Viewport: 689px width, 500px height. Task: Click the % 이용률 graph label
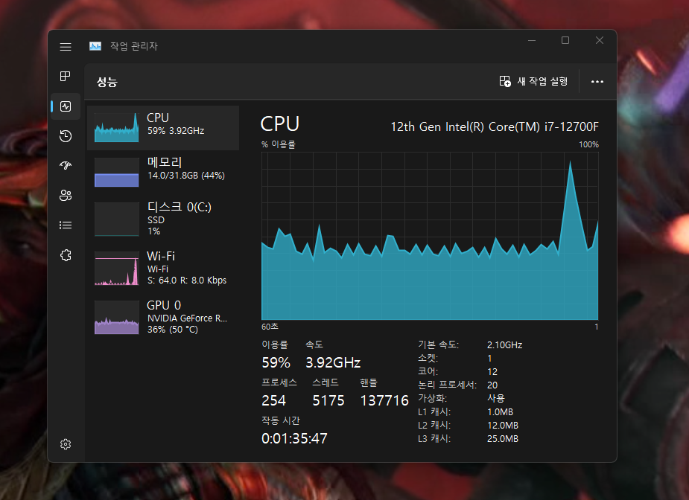click(x=278, y=144)
